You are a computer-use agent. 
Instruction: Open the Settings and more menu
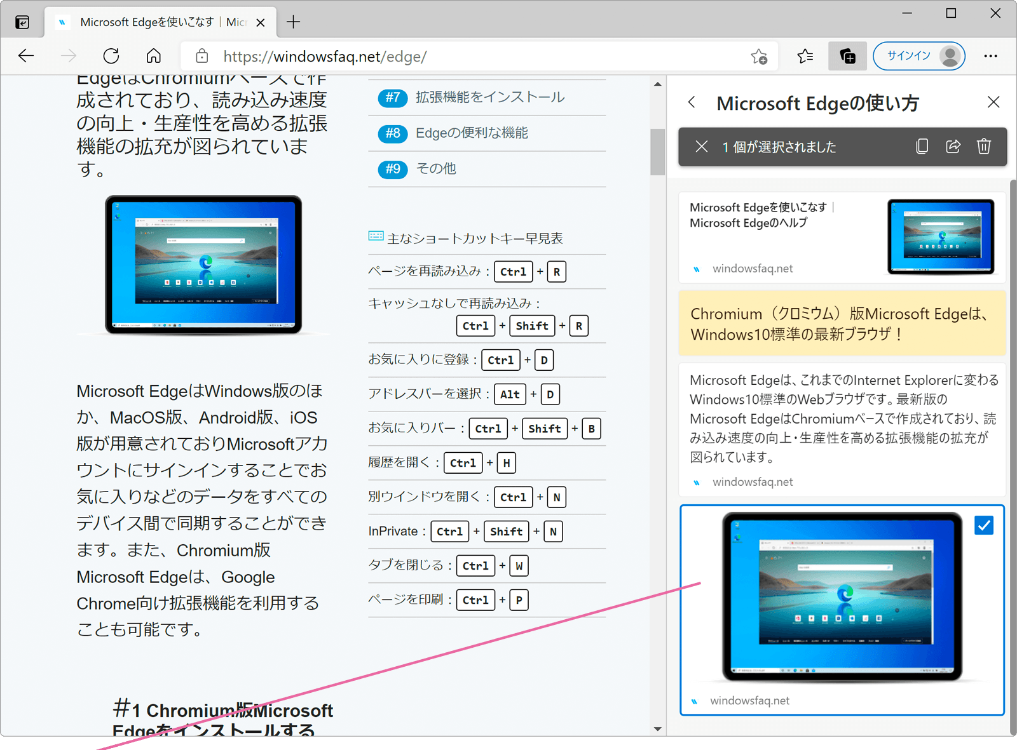990,56
